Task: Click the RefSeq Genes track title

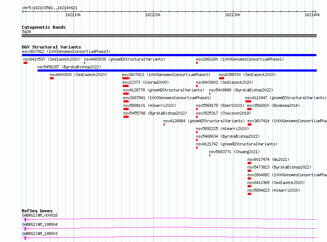Action: [37, 211]
